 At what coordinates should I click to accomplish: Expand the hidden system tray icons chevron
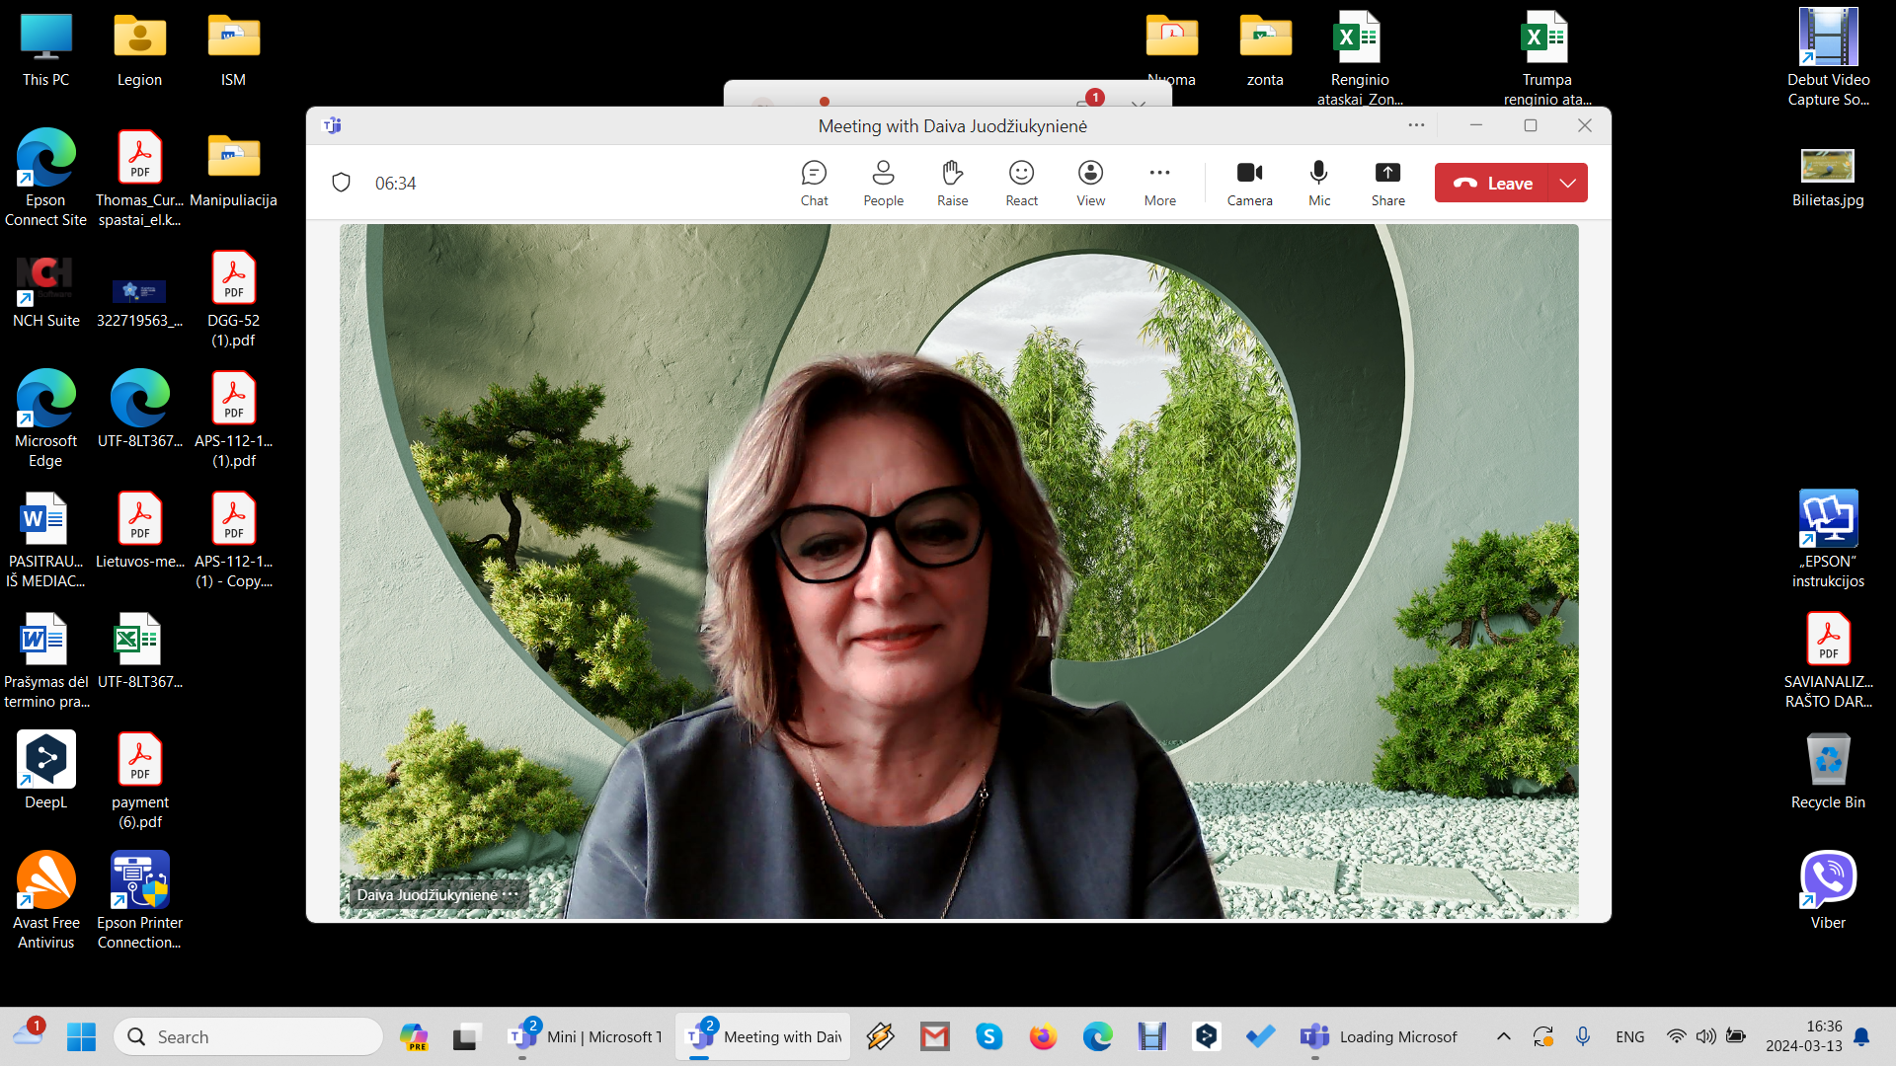pyautogui.click(x=1503, y=1036)
